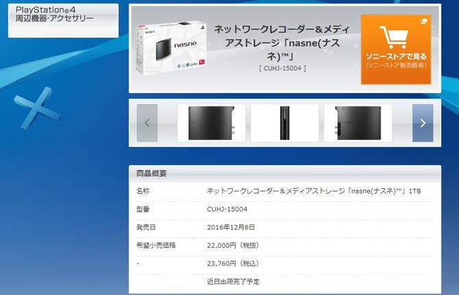Viewport: 459px width, 295px height.
Task: Click the new-window icon on orange button
Action: coord(424,21)
